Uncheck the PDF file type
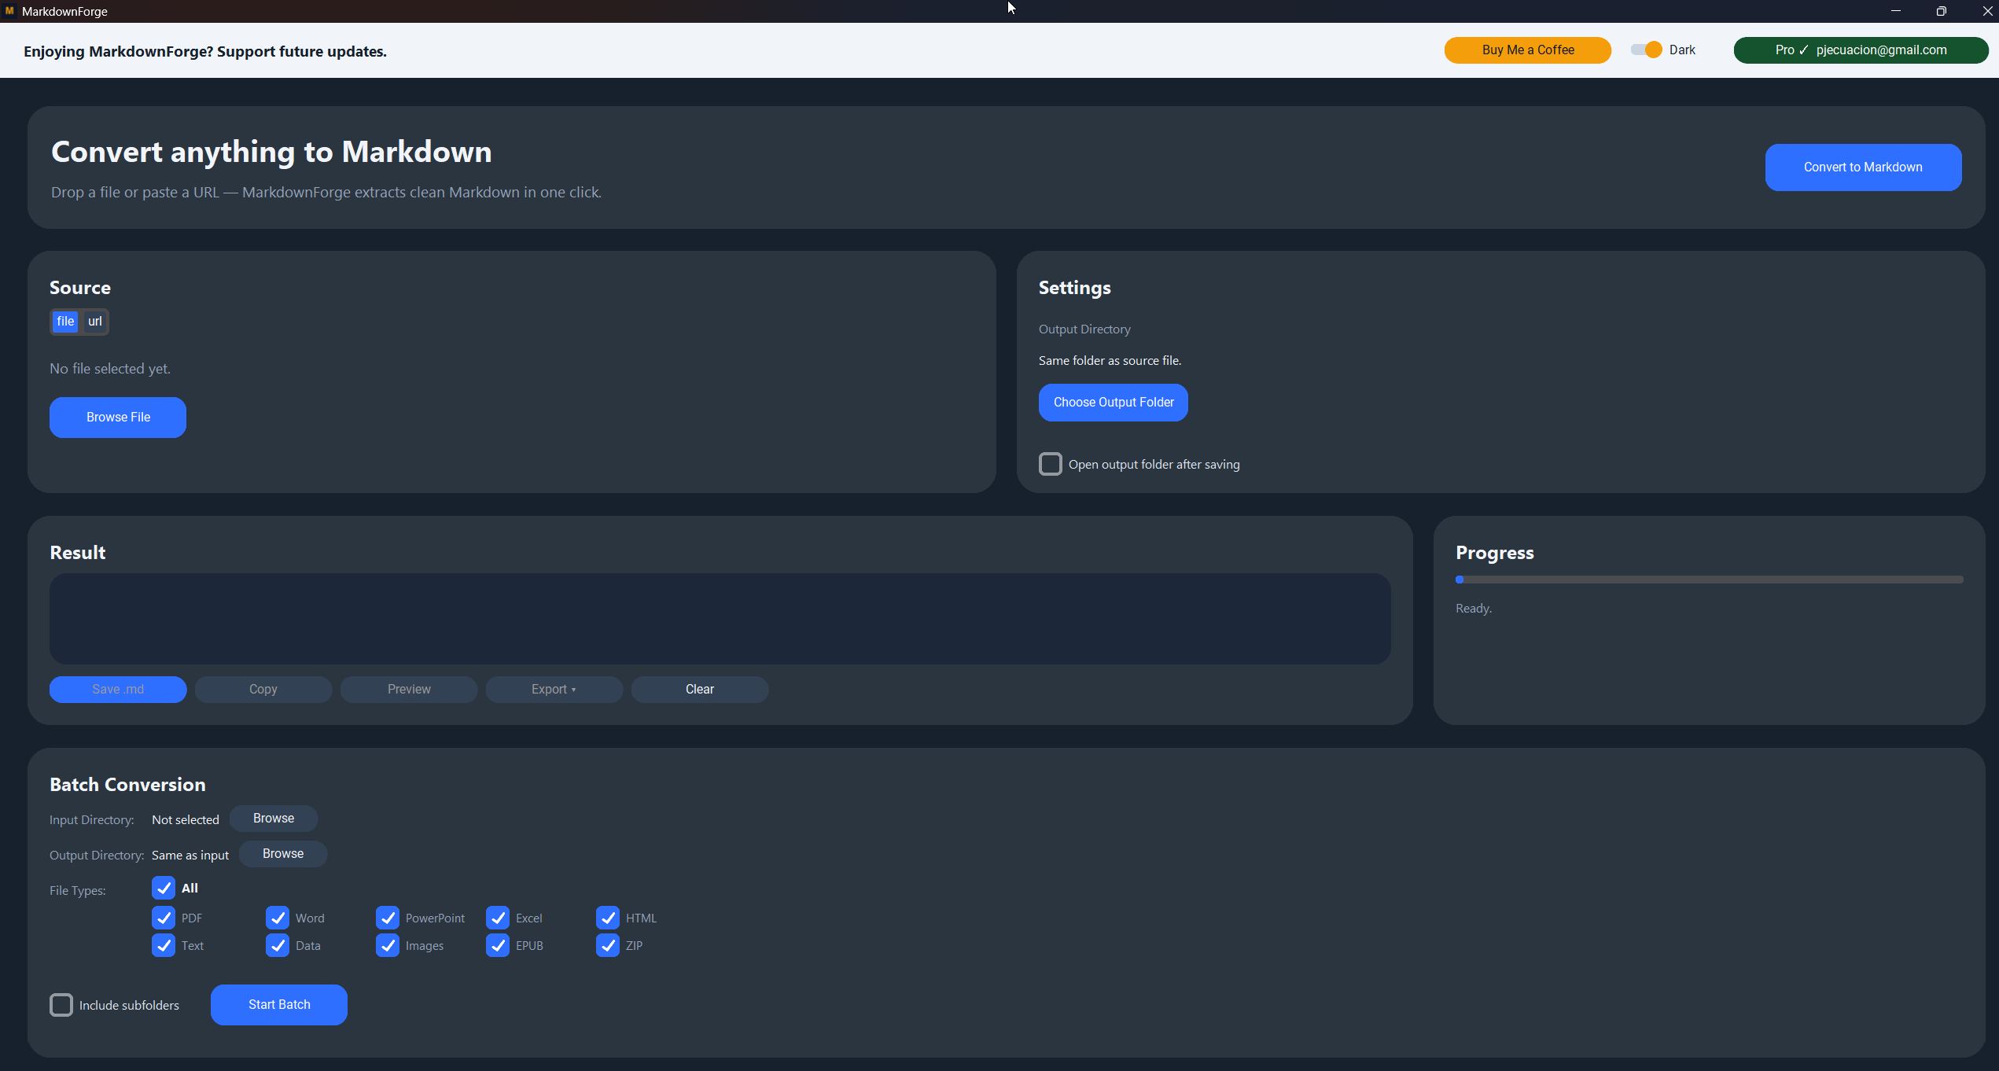The image size is (1999, 1071). [163, 918]
